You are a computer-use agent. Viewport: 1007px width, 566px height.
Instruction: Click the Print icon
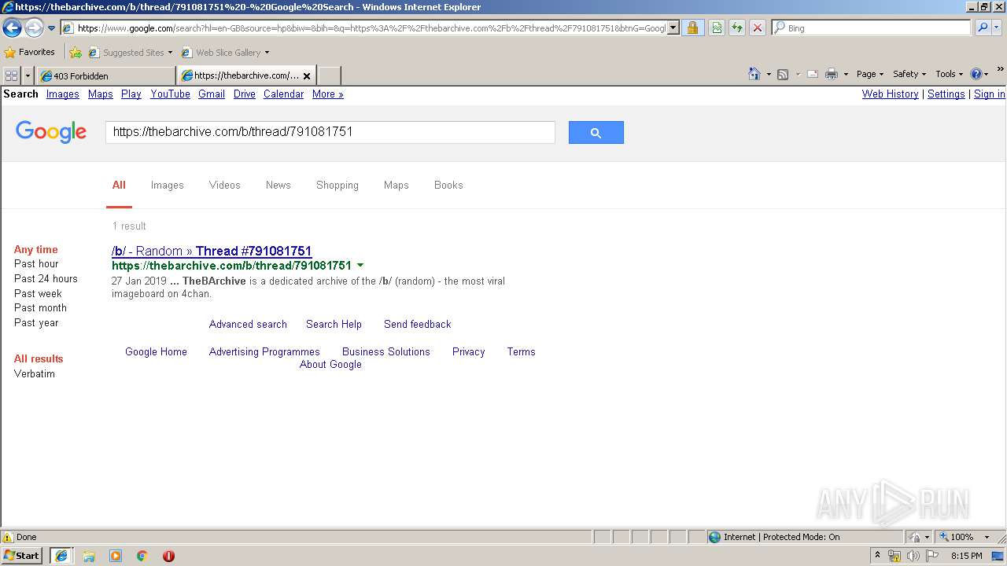[x=832, y=74]
